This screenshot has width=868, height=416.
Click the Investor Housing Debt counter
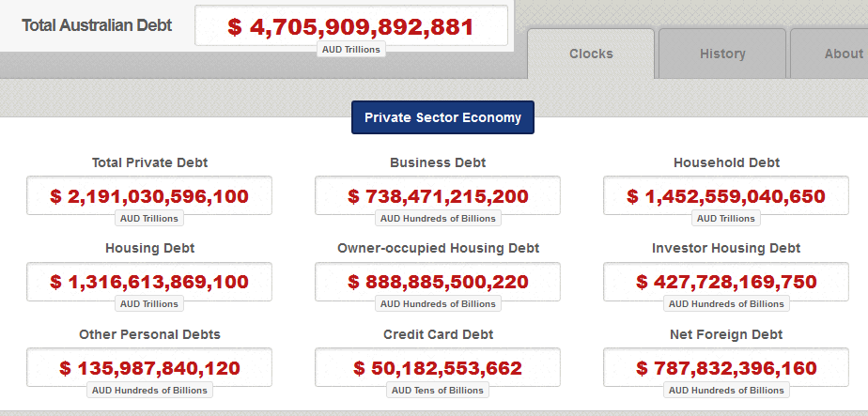[726, 282]
